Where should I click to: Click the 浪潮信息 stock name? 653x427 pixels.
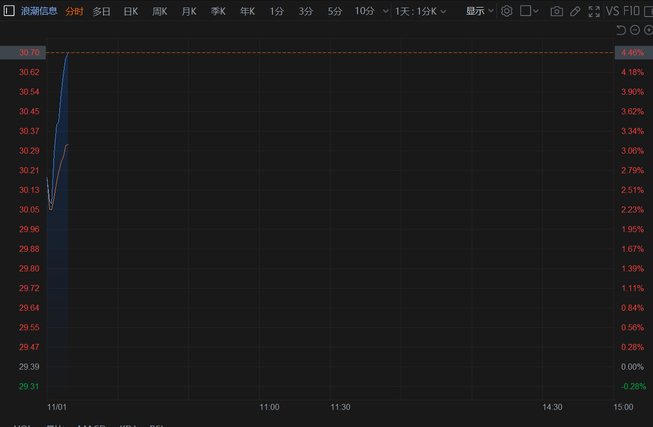[x=39, y=11]
